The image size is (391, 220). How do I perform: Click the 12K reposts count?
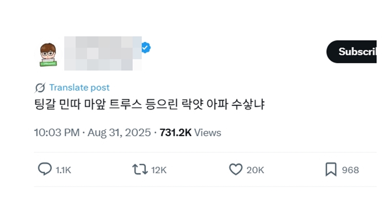click(x=159, y=170)
